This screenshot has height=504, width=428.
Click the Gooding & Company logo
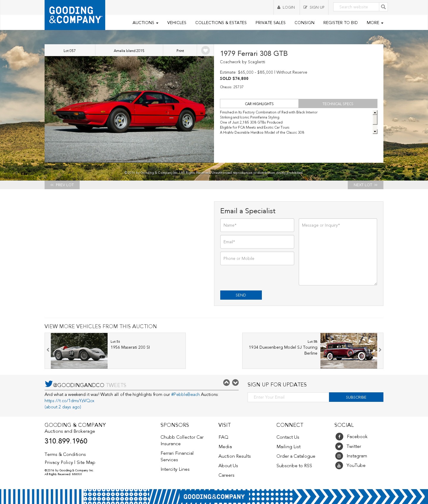75,15
